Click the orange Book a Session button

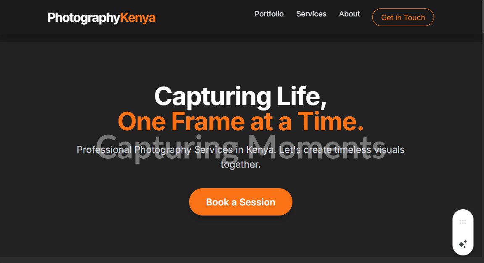pyautogui.click(x=240, y=202)
